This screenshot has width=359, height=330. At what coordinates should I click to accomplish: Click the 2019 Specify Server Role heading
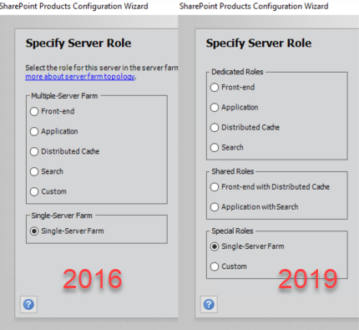point(259,43)
